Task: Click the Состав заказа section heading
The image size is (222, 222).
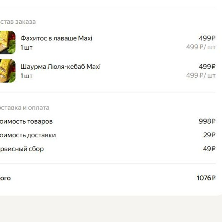Action: click(x=18, y=22)
